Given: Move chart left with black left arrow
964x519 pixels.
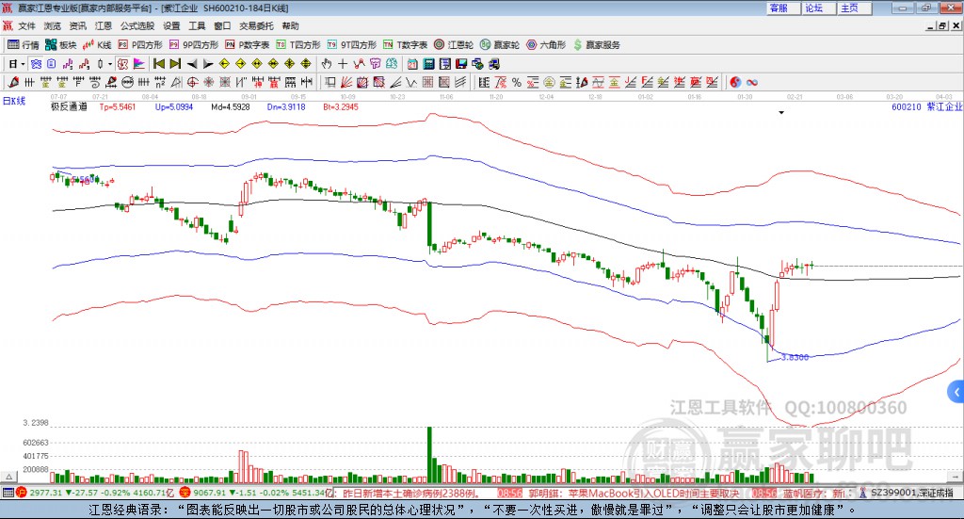Looking at the screenshot, I should click(192, 64).
